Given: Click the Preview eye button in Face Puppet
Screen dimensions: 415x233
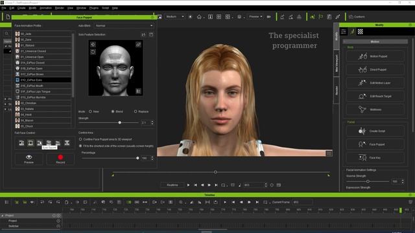Looking at the screenshot, I should pos(29,159).
